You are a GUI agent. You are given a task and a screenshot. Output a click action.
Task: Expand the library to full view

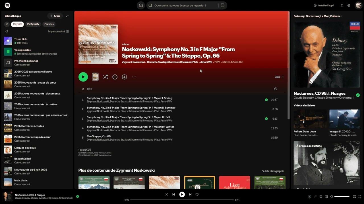[67, 16]
